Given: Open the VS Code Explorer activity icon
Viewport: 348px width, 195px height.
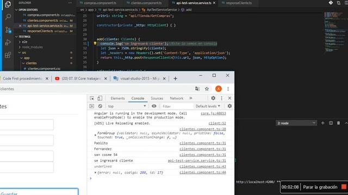Looking at the screenshot, I should pos(8,4).
